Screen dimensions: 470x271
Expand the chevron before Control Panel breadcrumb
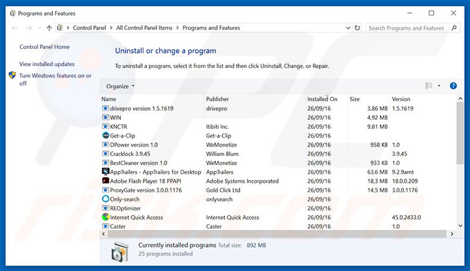(x=68, y=28)
